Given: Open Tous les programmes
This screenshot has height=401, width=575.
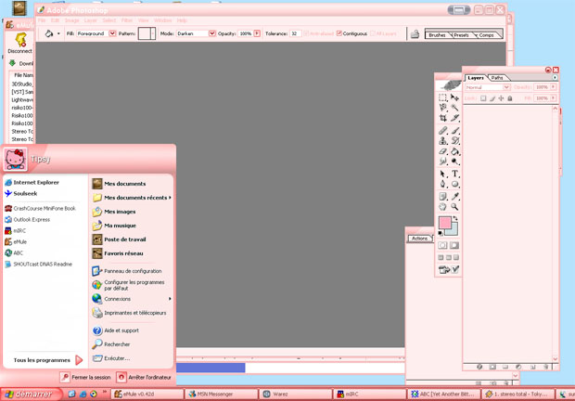Looking at the screenshot, I should [x=47, y=360].
